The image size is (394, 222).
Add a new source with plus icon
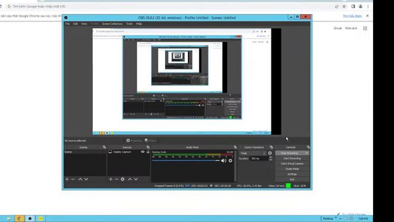(x=111, y=179)
